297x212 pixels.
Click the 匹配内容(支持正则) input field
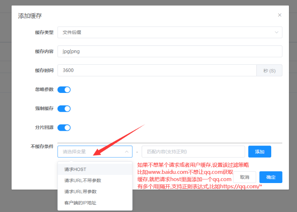193,152
